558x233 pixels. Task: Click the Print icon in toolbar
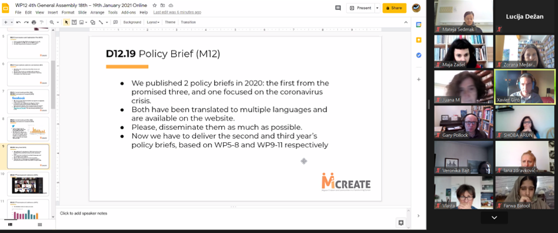(34, 22)
